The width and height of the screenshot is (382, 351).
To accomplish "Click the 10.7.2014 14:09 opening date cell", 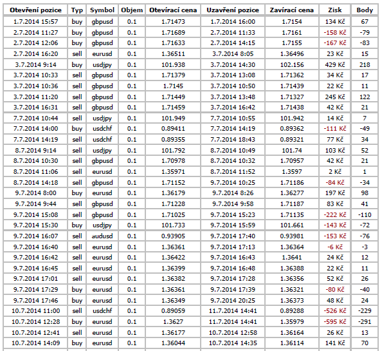I will pyautogui.click(x=35, y=343).
